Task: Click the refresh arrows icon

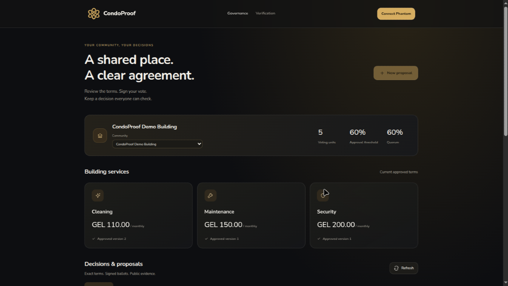Action: (x=396, y=268)
